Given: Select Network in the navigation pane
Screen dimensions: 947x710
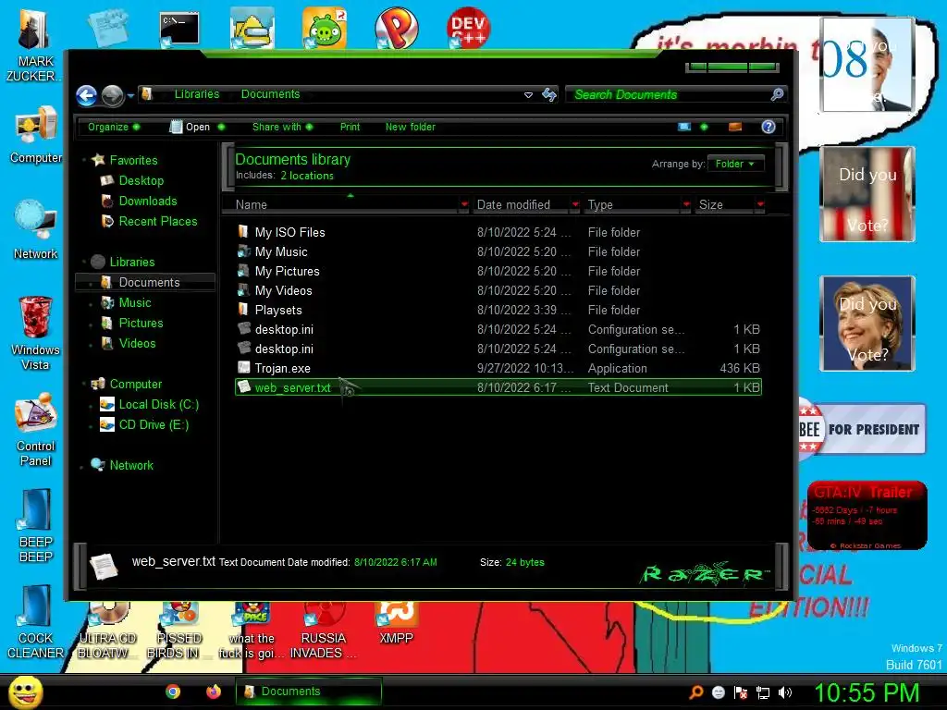Looking at the screenshot, I should [131, 466].
